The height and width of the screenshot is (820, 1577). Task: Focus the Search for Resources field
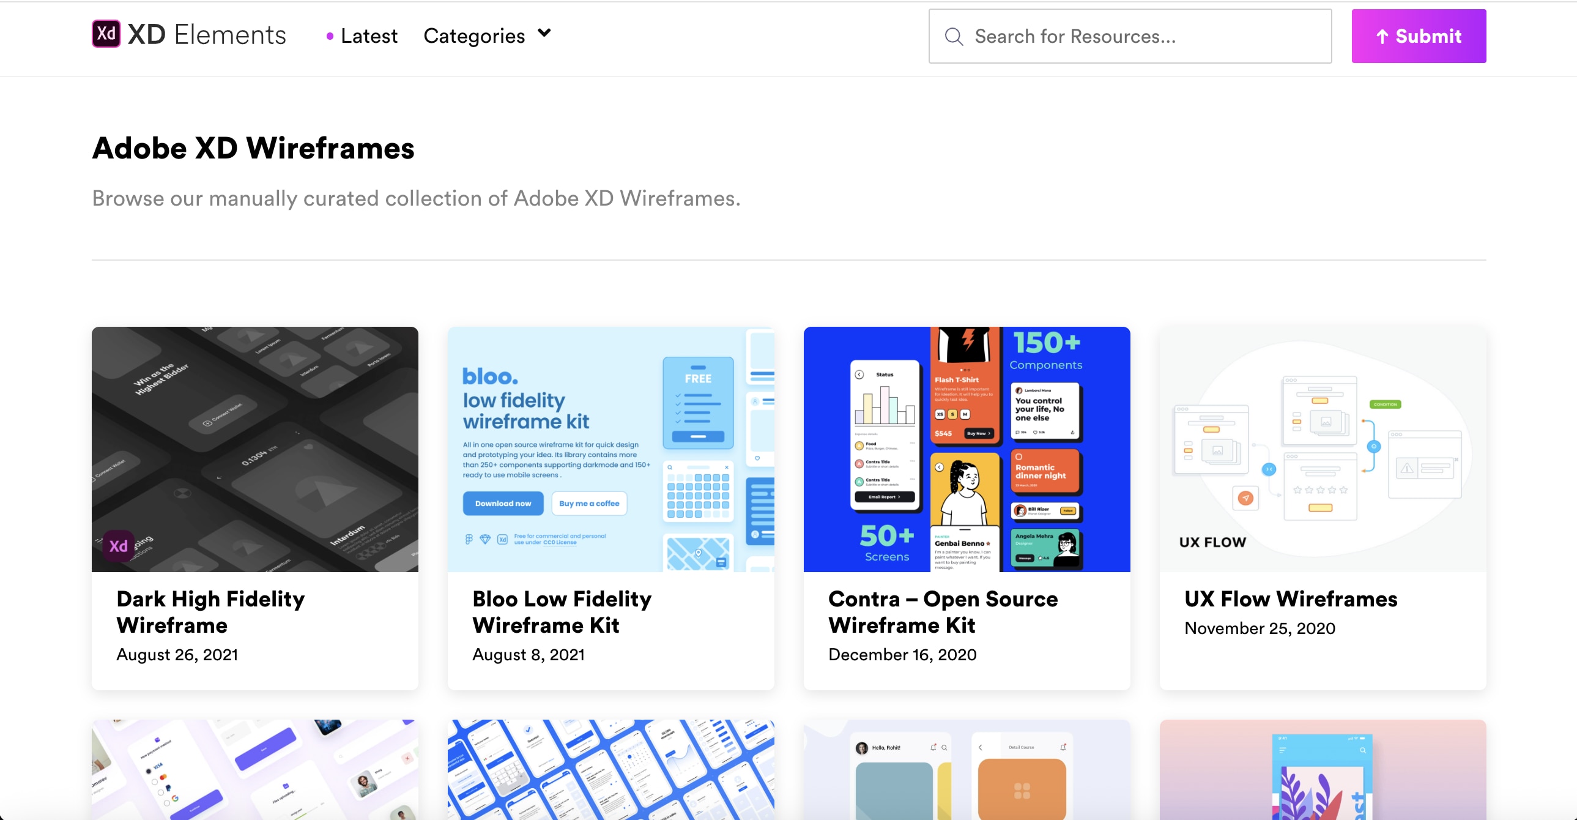tap(1145, 37)
